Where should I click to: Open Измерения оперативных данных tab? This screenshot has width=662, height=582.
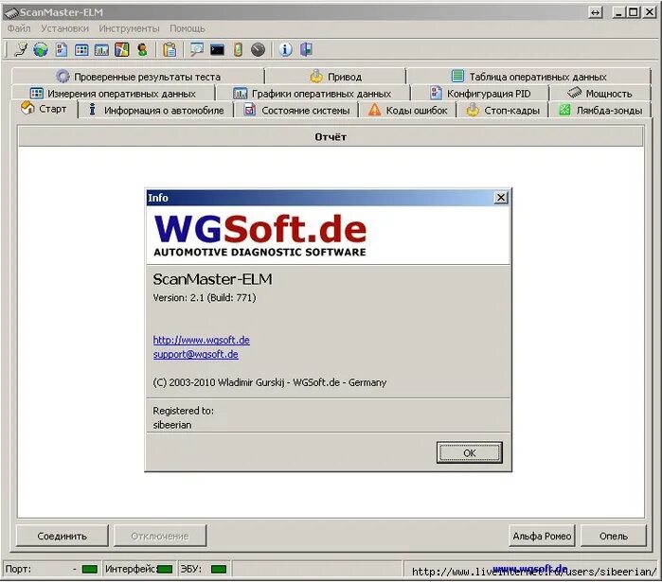point(113,93)
